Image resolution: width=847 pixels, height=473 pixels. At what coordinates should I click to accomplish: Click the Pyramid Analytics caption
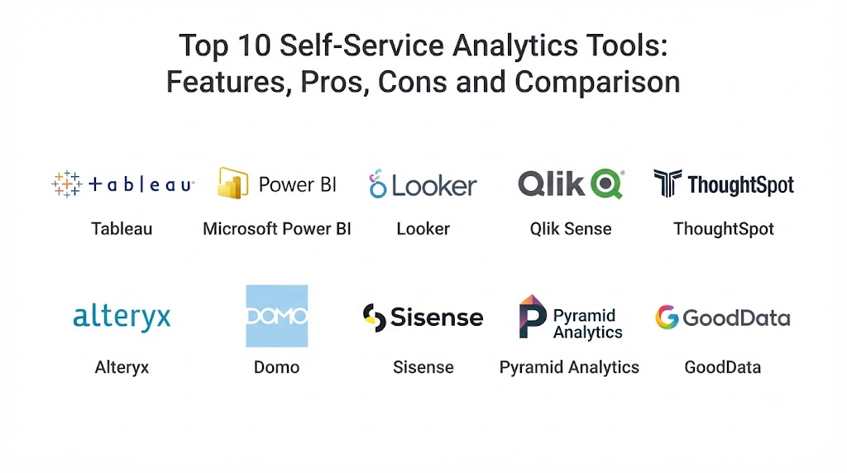click(569, 368)
